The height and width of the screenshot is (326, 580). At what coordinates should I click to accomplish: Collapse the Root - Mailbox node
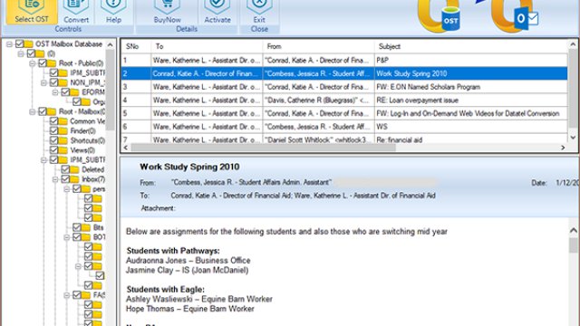click(x=33, y=111)
